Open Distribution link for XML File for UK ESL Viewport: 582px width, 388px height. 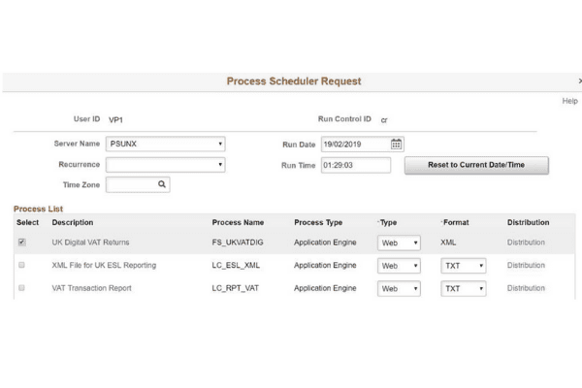526,265
